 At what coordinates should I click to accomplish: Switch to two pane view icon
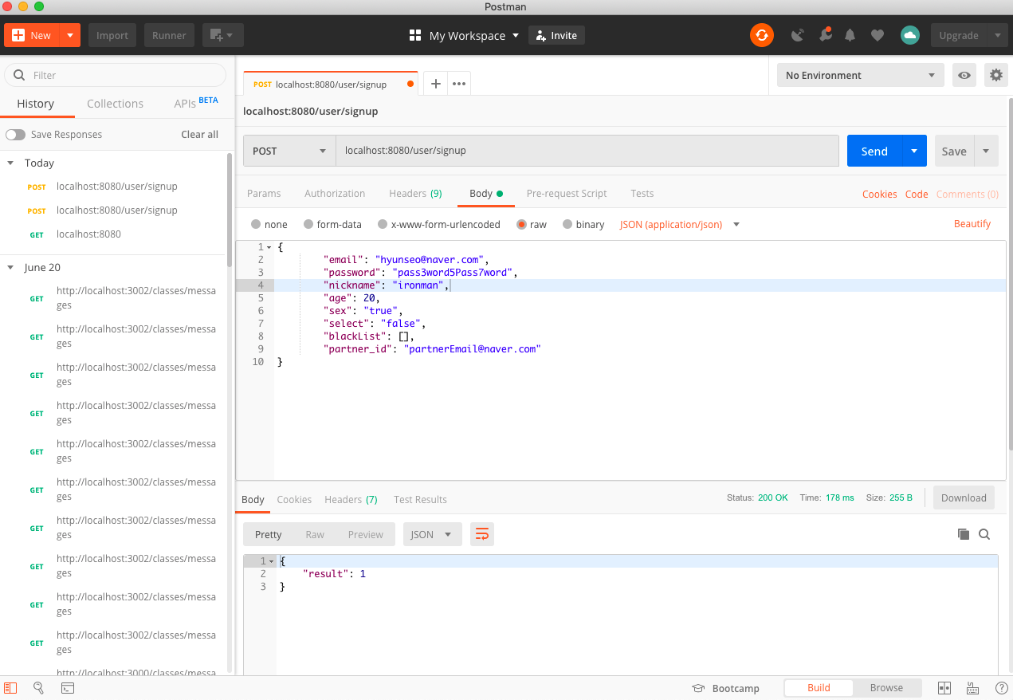(944, 687)
